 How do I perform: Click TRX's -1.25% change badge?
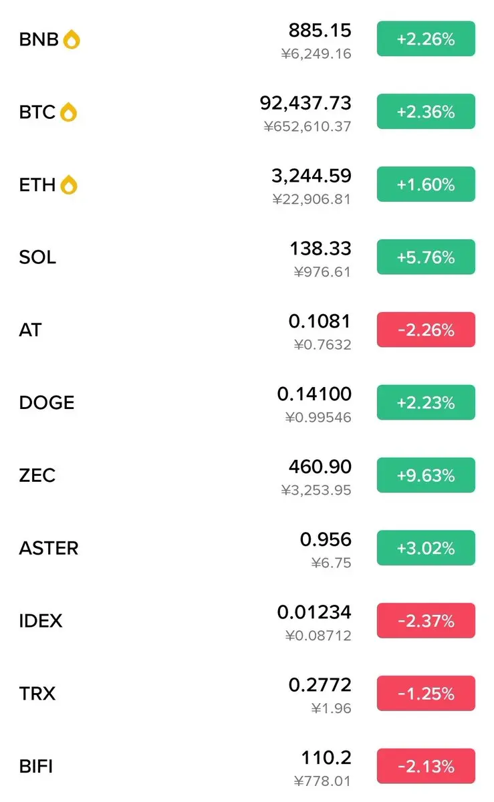click(426, 693)
